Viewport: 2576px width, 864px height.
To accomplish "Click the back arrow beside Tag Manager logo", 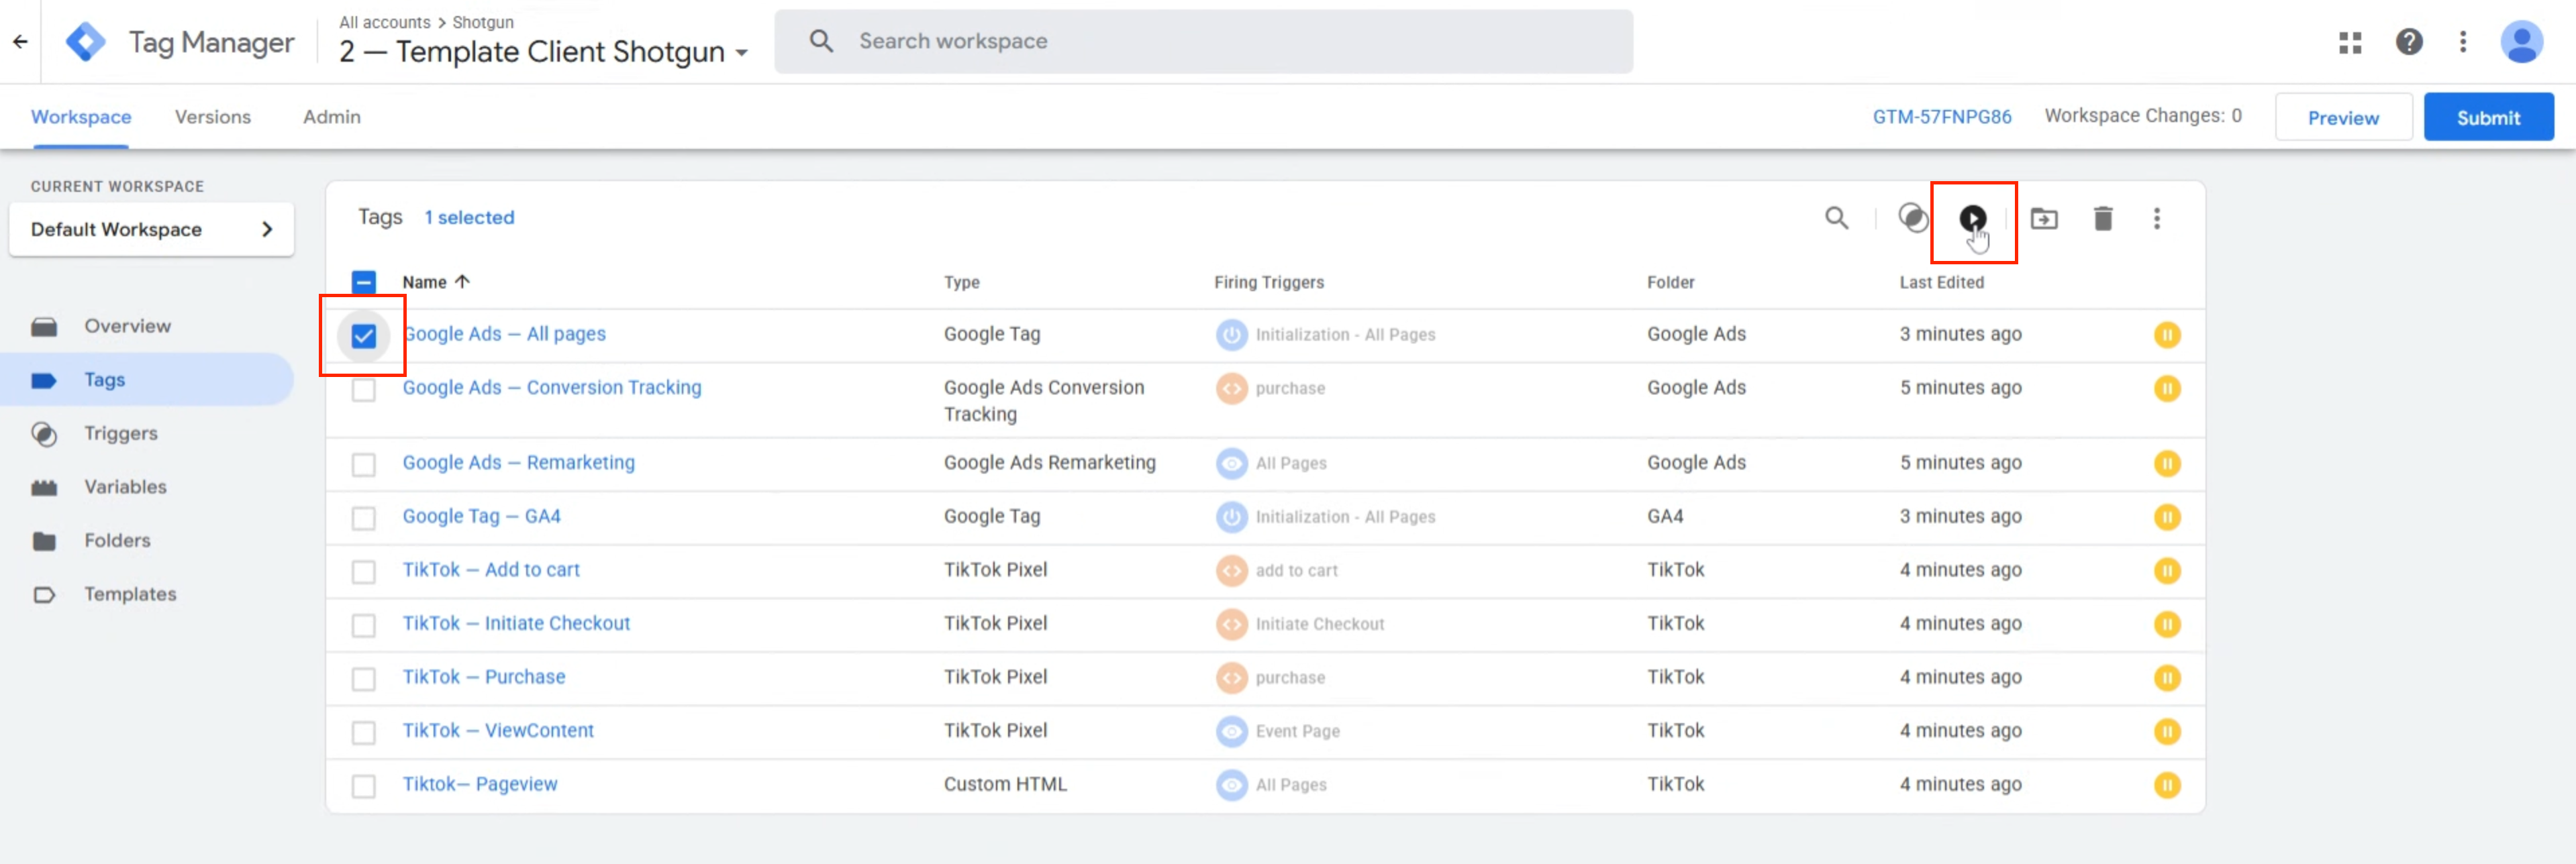I will pos(20,42).
